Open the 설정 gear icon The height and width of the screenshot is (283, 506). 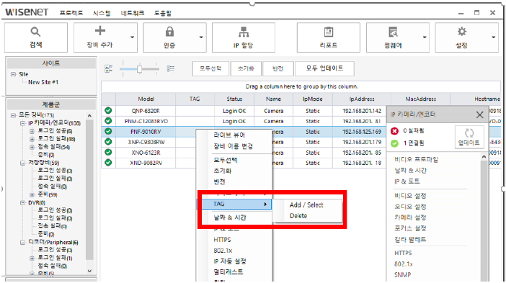(462, 32)
